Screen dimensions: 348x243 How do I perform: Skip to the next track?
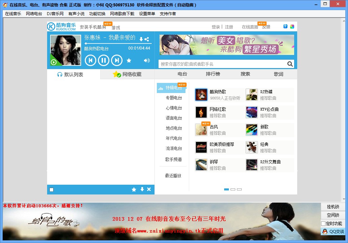117,60
